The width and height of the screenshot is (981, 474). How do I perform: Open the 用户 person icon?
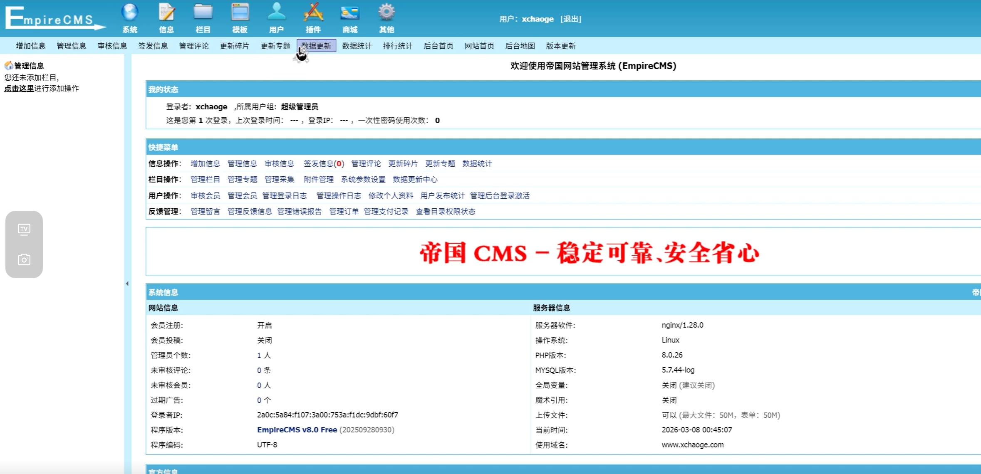(x=276, y=12)
